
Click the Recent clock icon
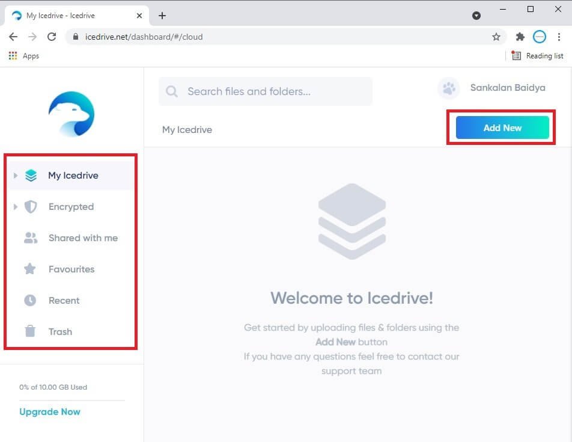tap(30, 301)
